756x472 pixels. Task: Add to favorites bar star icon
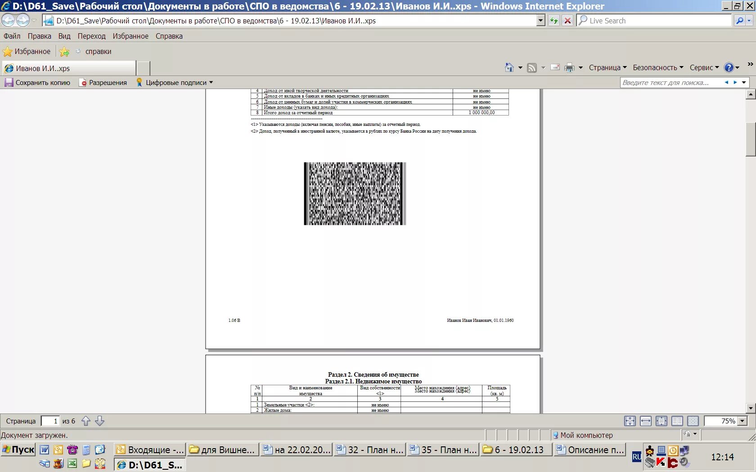coord(64,52)
